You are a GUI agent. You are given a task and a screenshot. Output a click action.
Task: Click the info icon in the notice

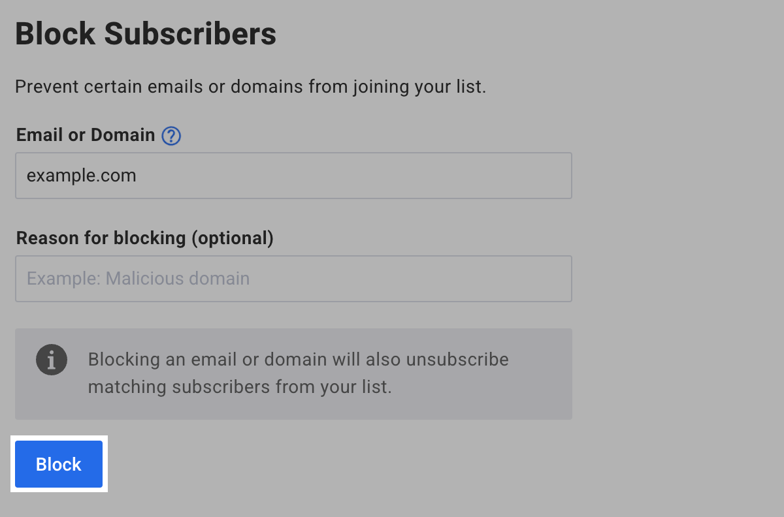tap(52, 360)
